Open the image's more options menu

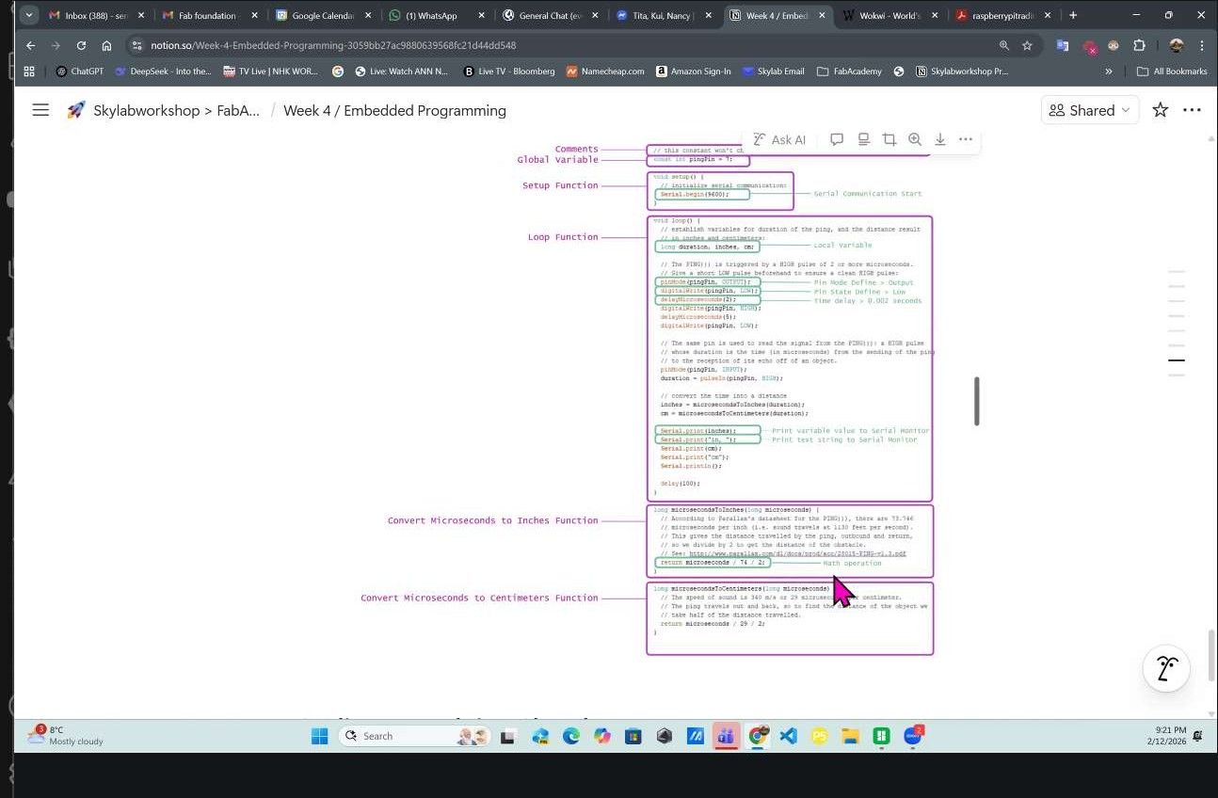coord(965,139)
